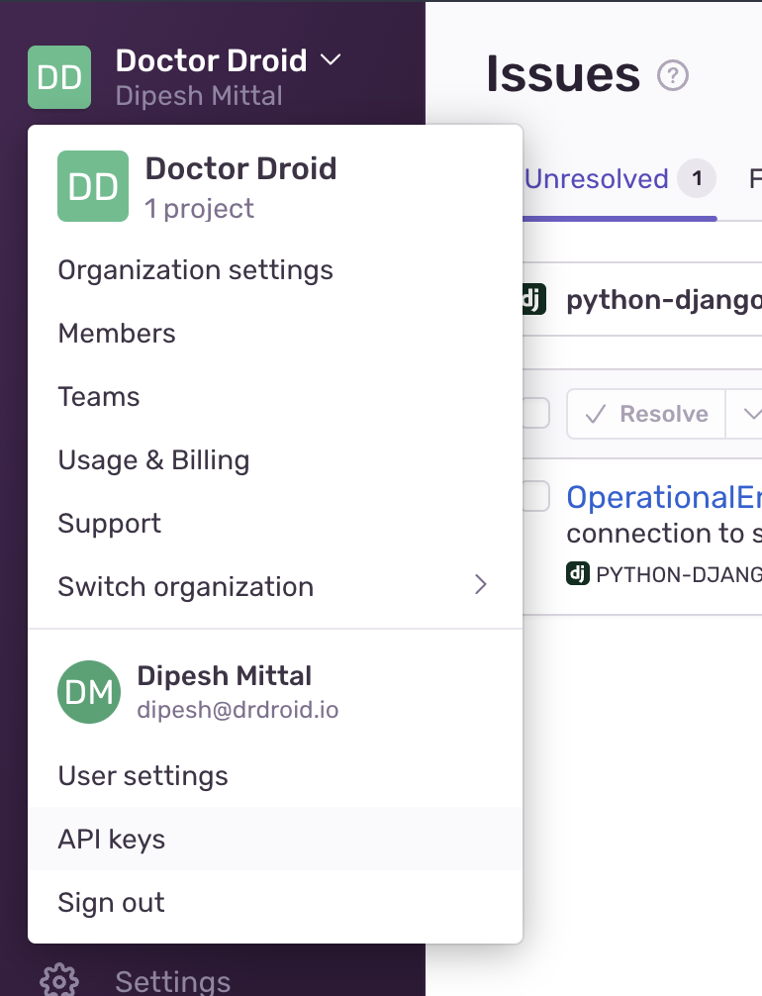This screenshot has width=762, height=996.
Task: Click the PYTHON-DJANGO issue short ID
Action: [679, 574]
